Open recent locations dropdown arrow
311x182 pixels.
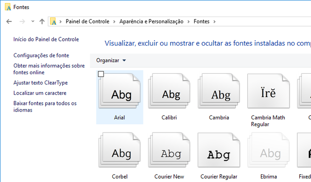coord(33,21)
